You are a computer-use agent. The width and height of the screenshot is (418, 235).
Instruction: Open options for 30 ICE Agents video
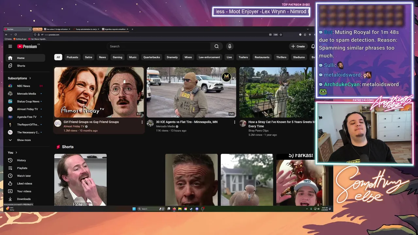[x=234, y=122]
